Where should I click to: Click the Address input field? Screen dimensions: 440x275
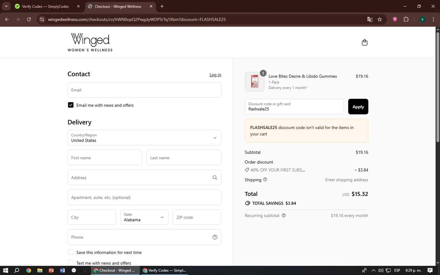144,178
